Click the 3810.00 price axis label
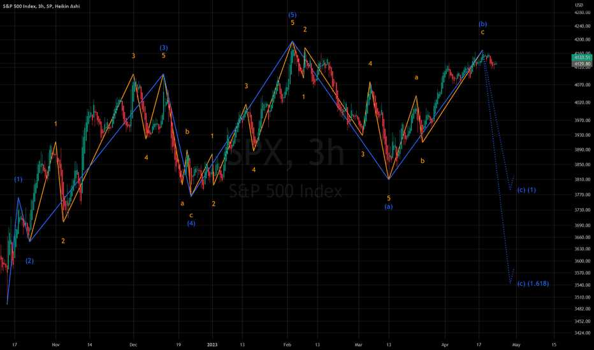 point(583,179)
